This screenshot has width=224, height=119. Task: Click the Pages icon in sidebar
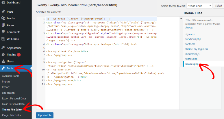[3, 25]
